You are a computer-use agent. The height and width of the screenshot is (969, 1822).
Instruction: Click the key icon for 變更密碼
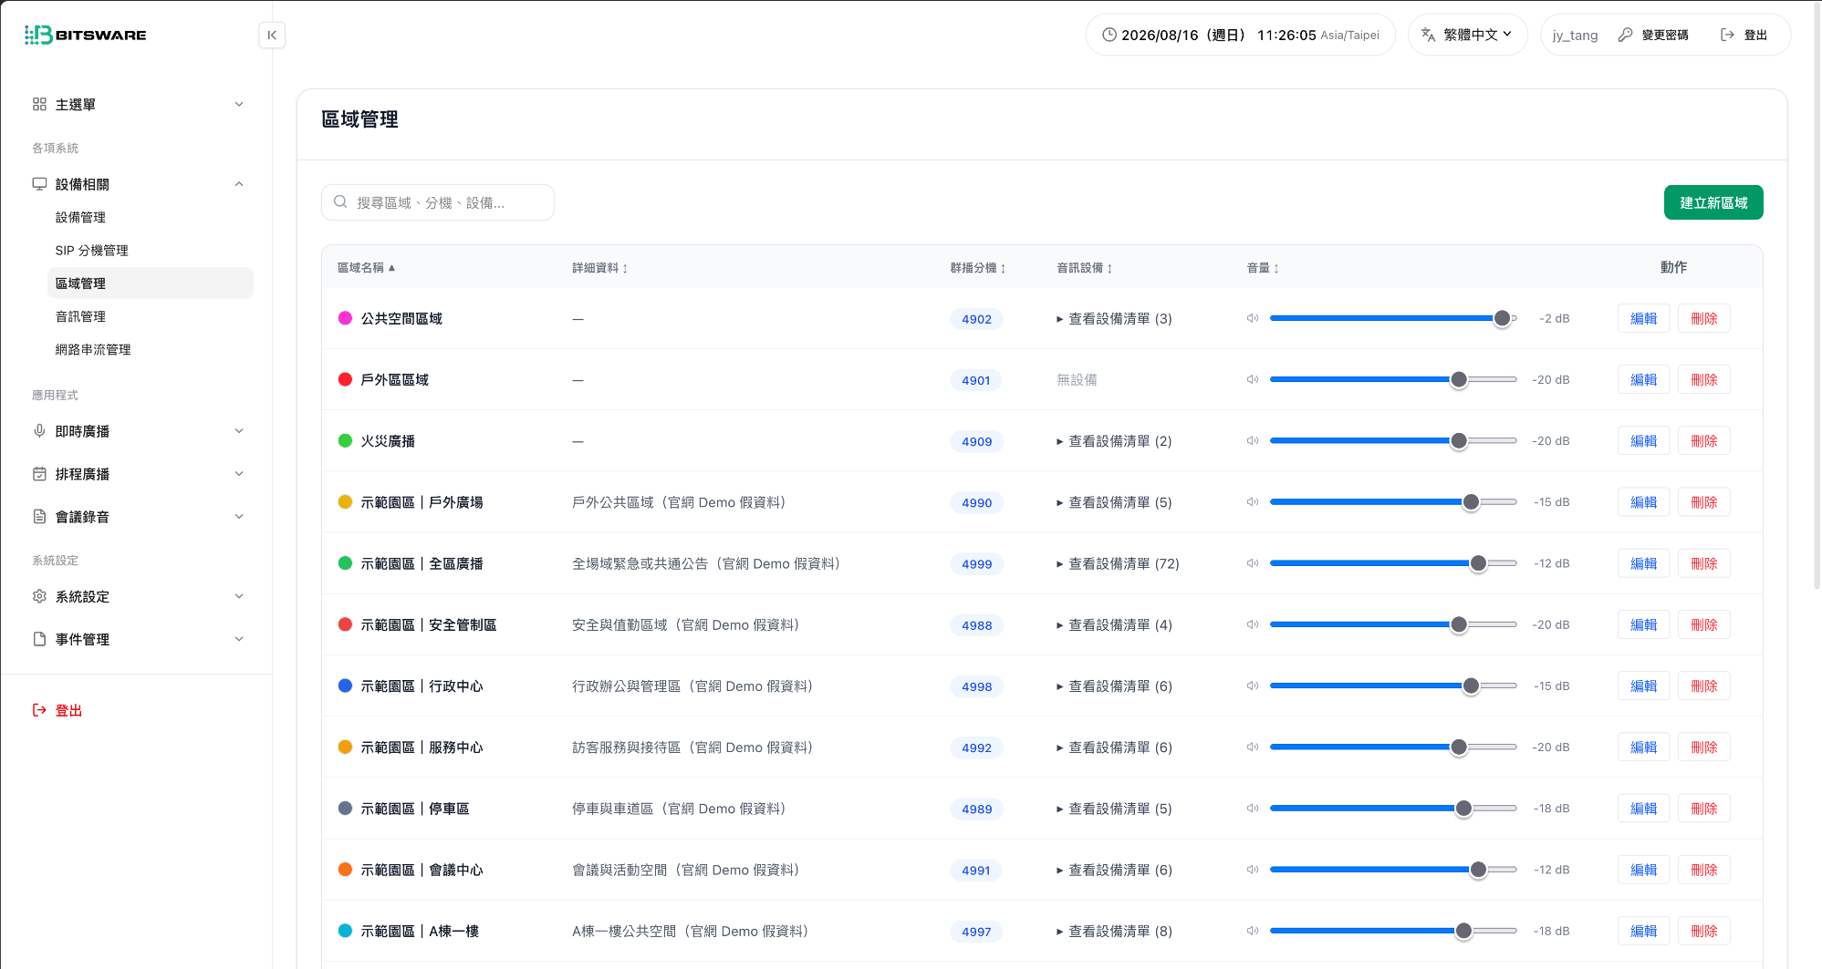(1625, 35)
